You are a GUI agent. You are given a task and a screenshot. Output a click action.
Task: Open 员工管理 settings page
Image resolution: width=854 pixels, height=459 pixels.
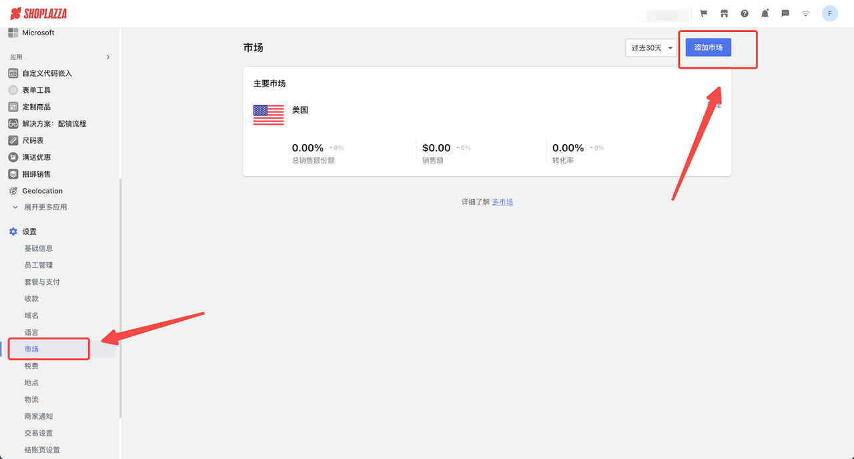point(39,265)
